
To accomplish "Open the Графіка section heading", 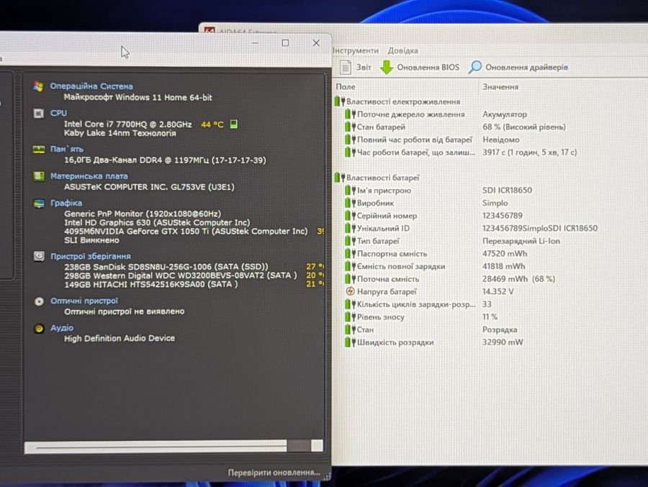I will 66,204.
